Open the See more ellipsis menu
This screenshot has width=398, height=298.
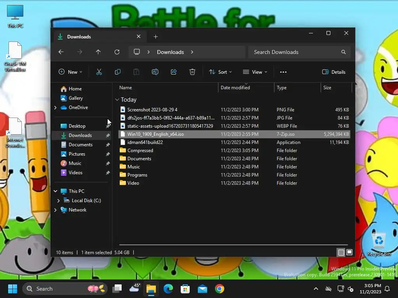pyautogui.click(x=283, y=72)
